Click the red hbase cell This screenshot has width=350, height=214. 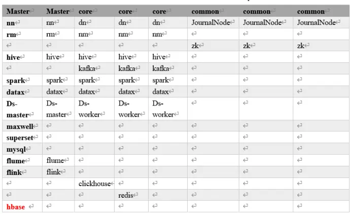[22, 206]
